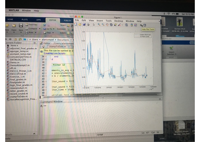Insert Colorbar via the toolbar icon
Image resolution: width=200 pixels, height=142 pixels.
tap(132, 25)
